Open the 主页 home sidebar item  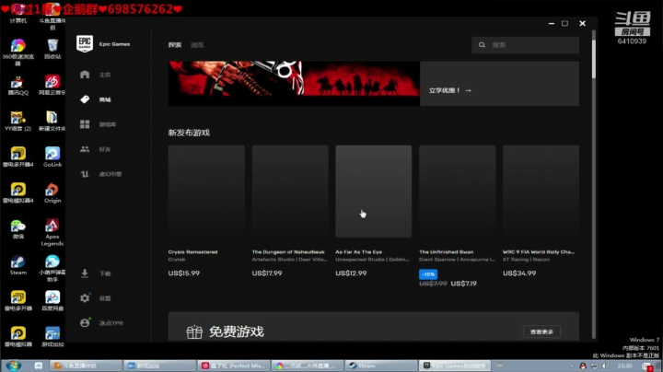tap(96, 75)
